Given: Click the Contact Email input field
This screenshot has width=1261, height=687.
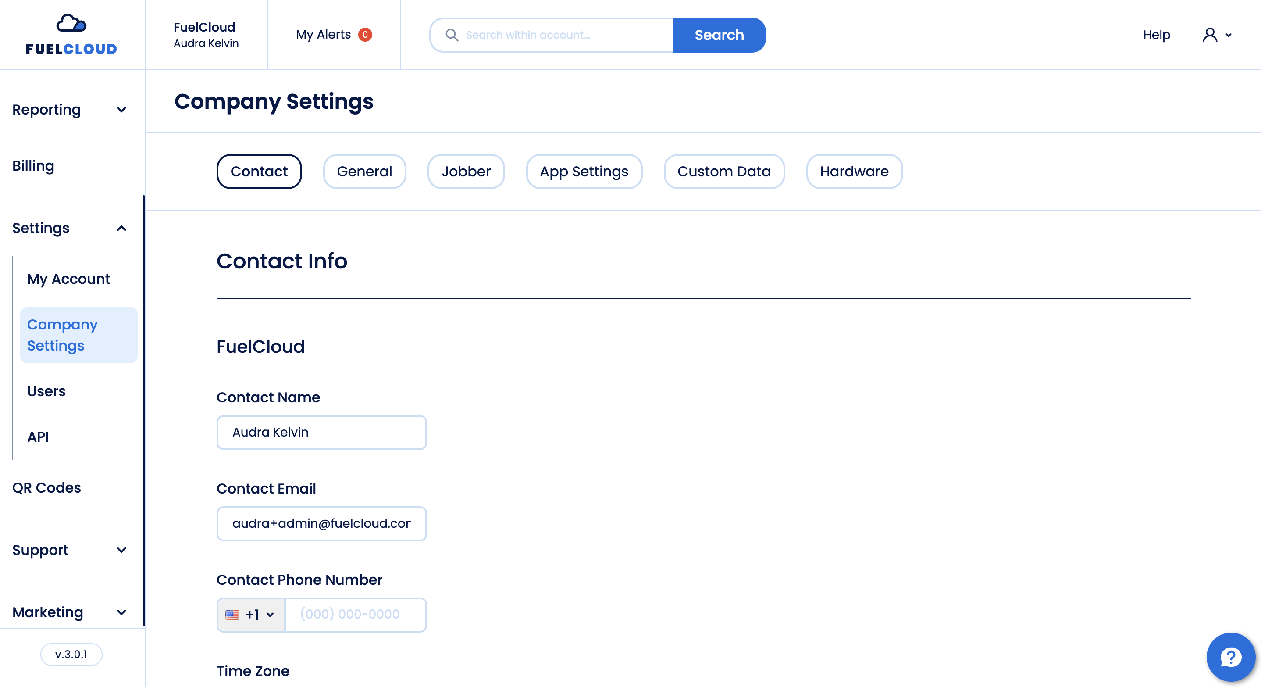Looking at the screenshot, I should click(x=321, y=523).
